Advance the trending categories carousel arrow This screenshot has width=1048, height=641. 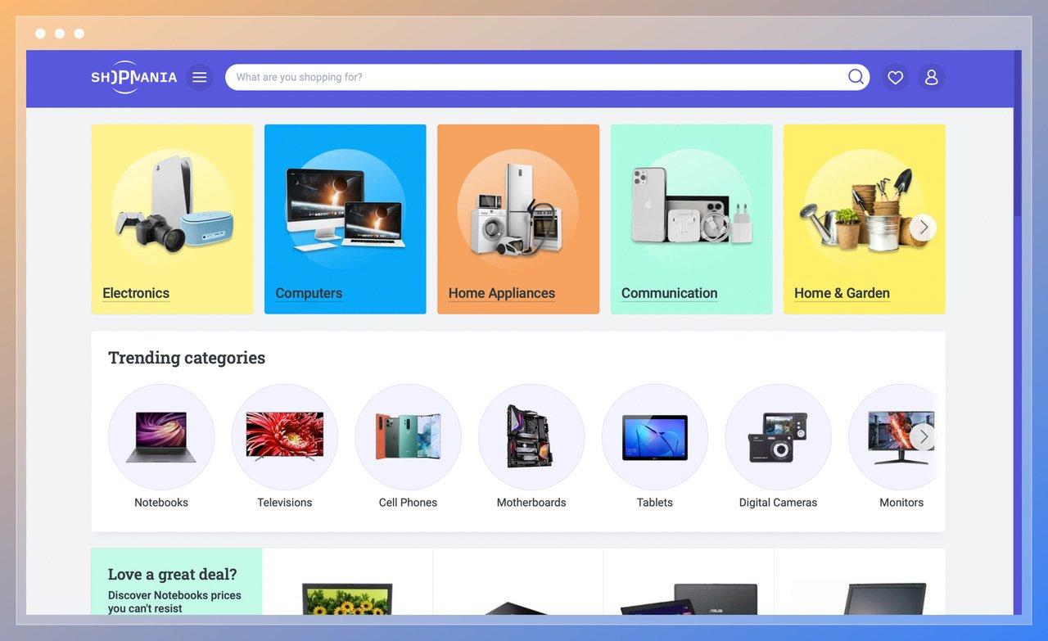[x=924, y=437]
